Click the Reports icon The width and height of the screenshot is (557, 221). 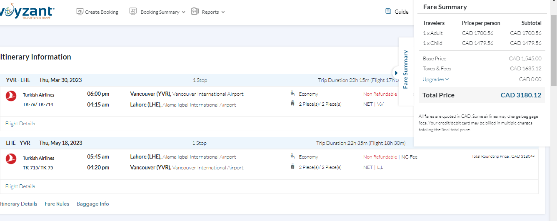tap(195, 12)
